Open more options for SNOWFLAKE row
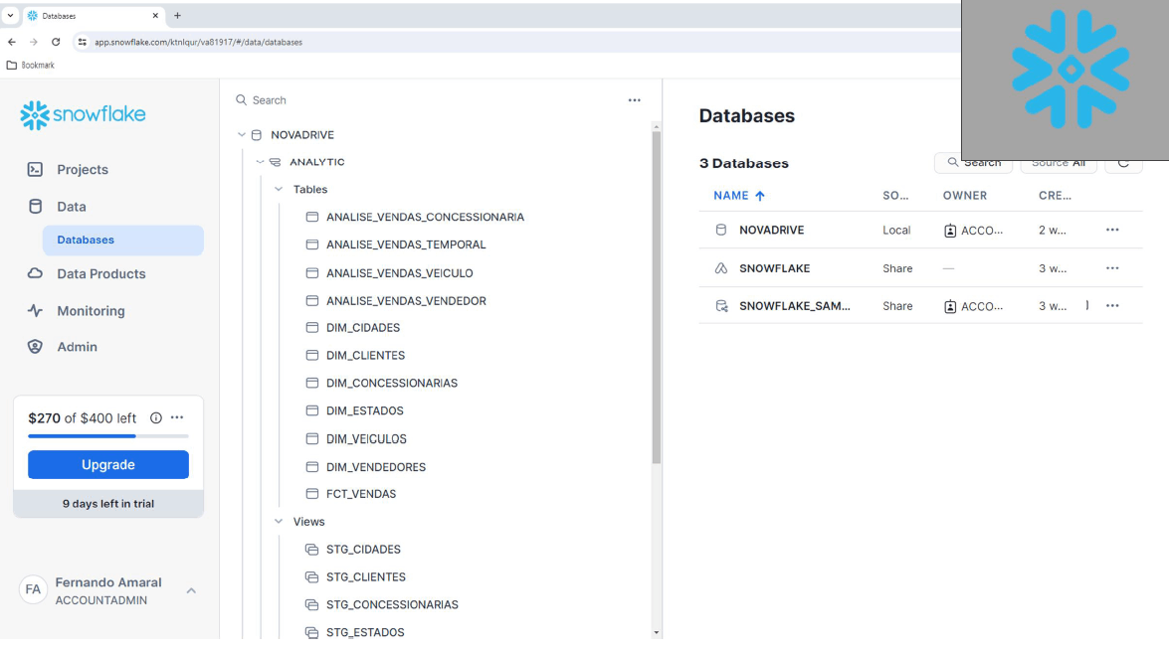1169x653 pixels. pos(1112,268)
